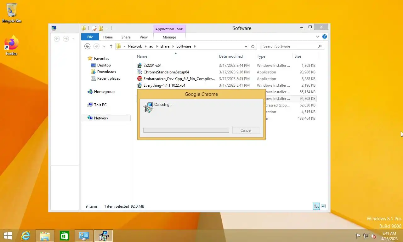
Task: Go up one level with Up arrow
Action: (x=111, y=46)
